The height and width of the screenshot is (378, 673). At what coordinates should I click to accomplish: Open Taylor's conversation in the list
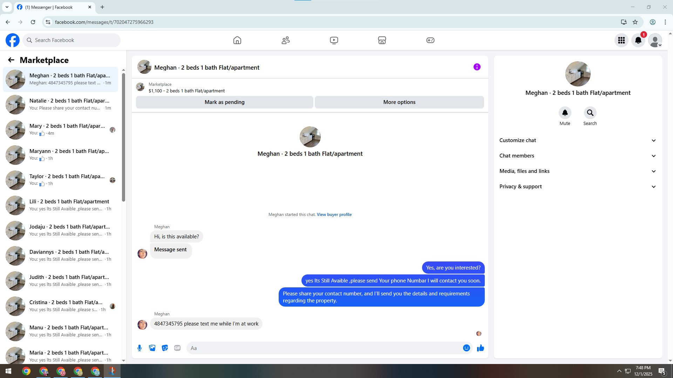(x=60, y=180)
